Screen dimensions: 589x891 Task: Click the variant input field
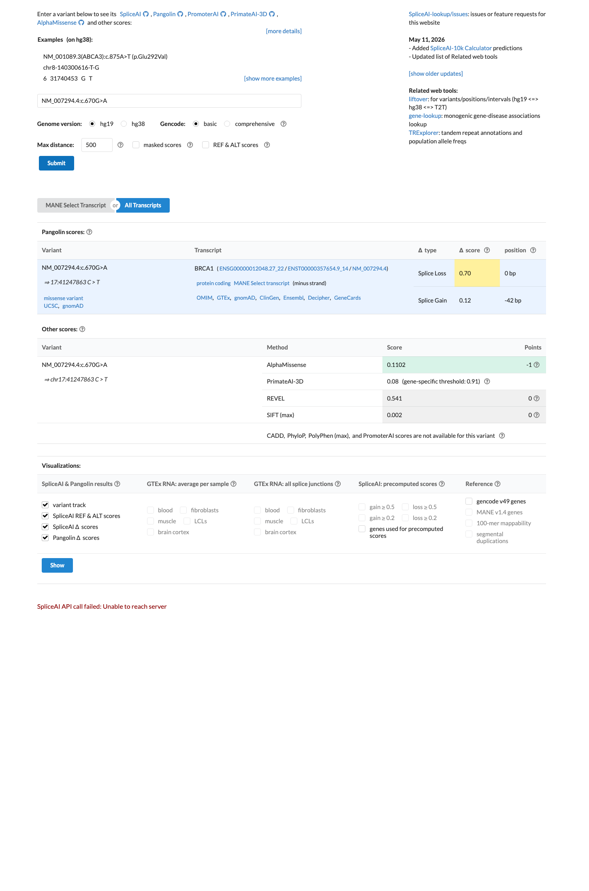tap(169, 101)
